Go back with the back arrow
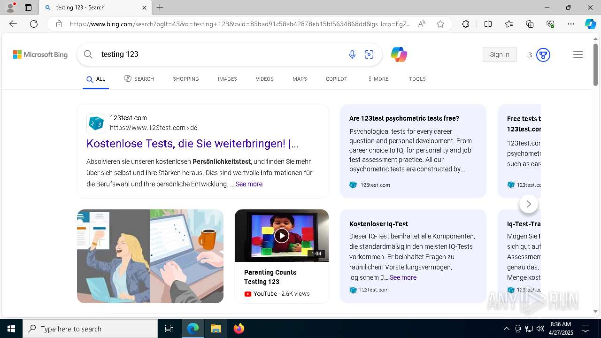Viewport: 601px width, 338px height. [13, 24]
